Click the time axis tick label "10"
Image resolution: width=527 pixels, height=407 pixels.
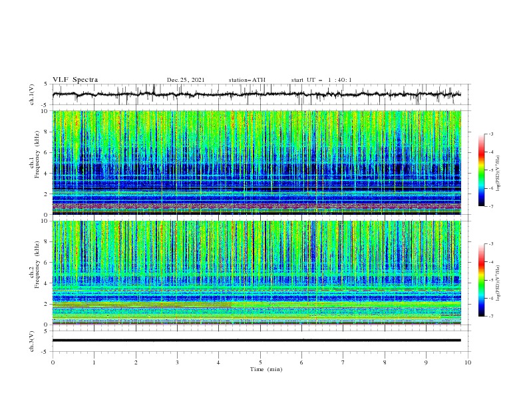[x=468, y=362]
